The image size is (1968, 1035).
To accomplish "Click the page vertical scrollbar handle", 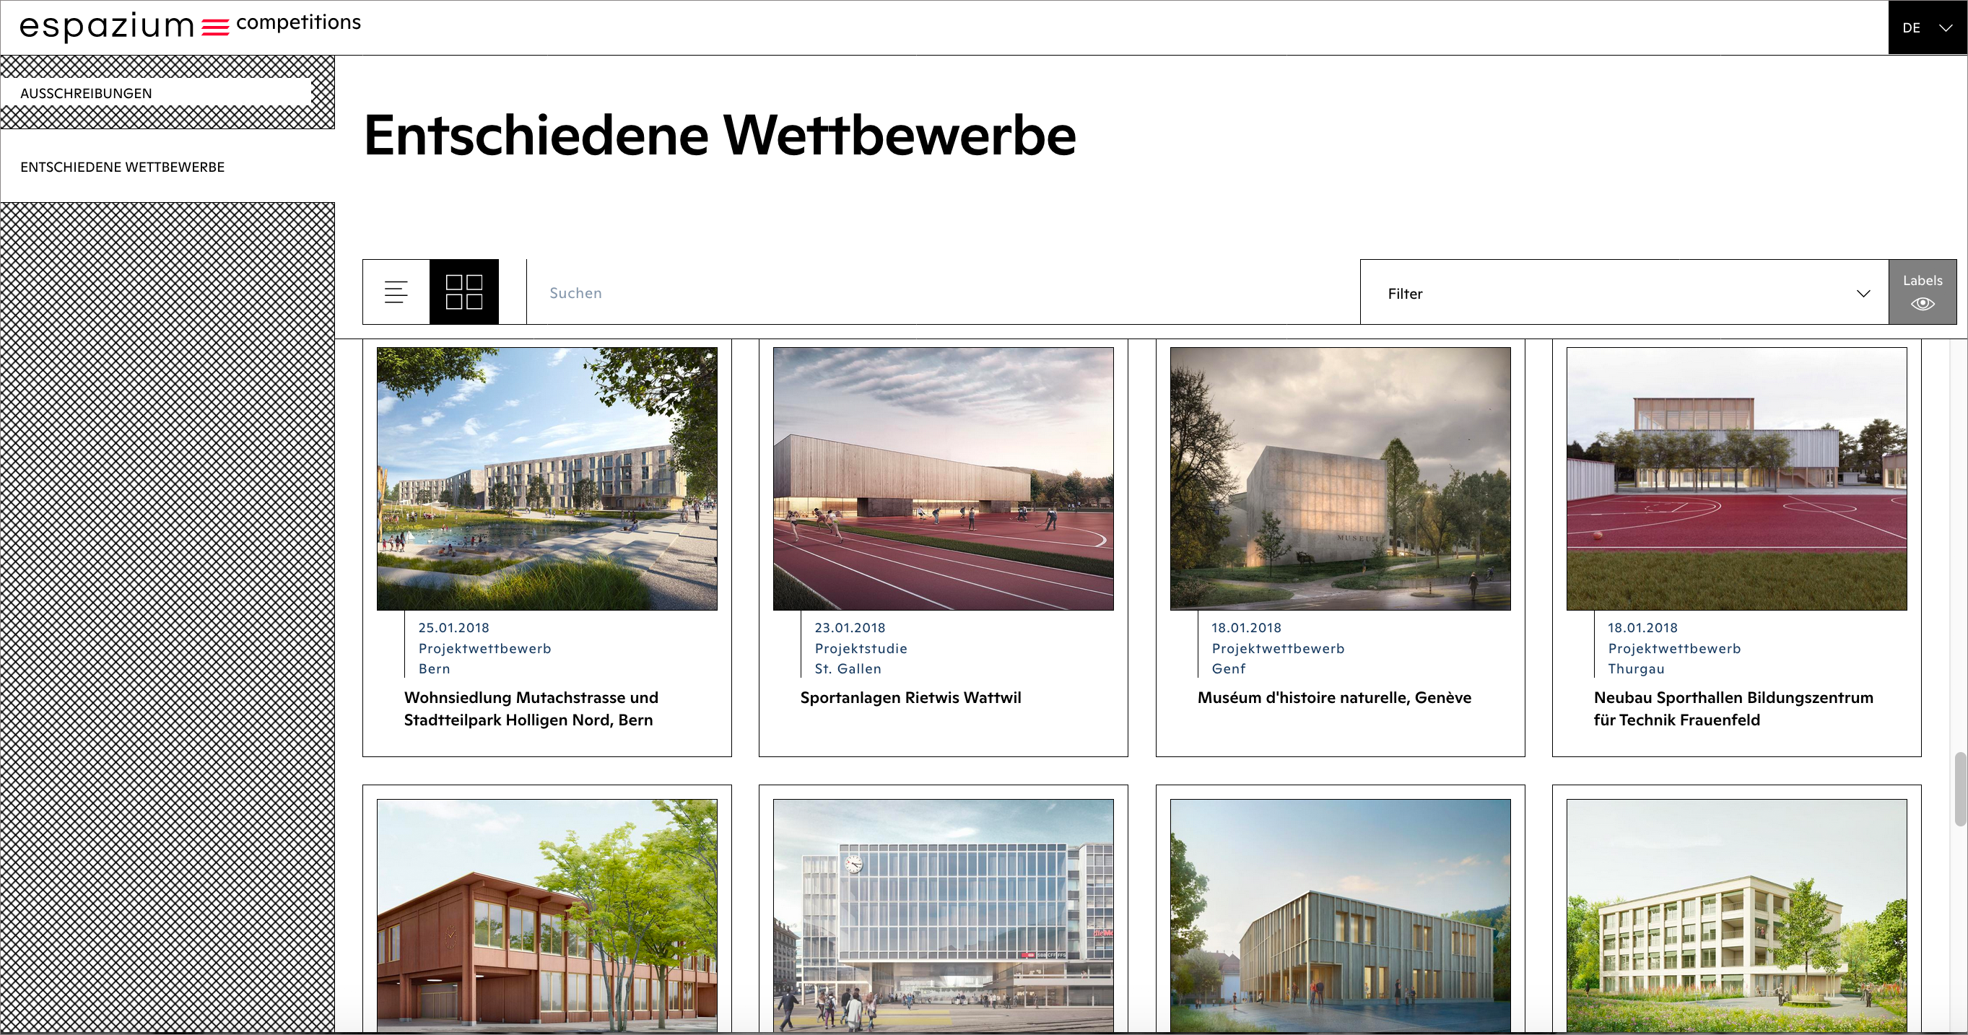I will [x=1959, y=788].
